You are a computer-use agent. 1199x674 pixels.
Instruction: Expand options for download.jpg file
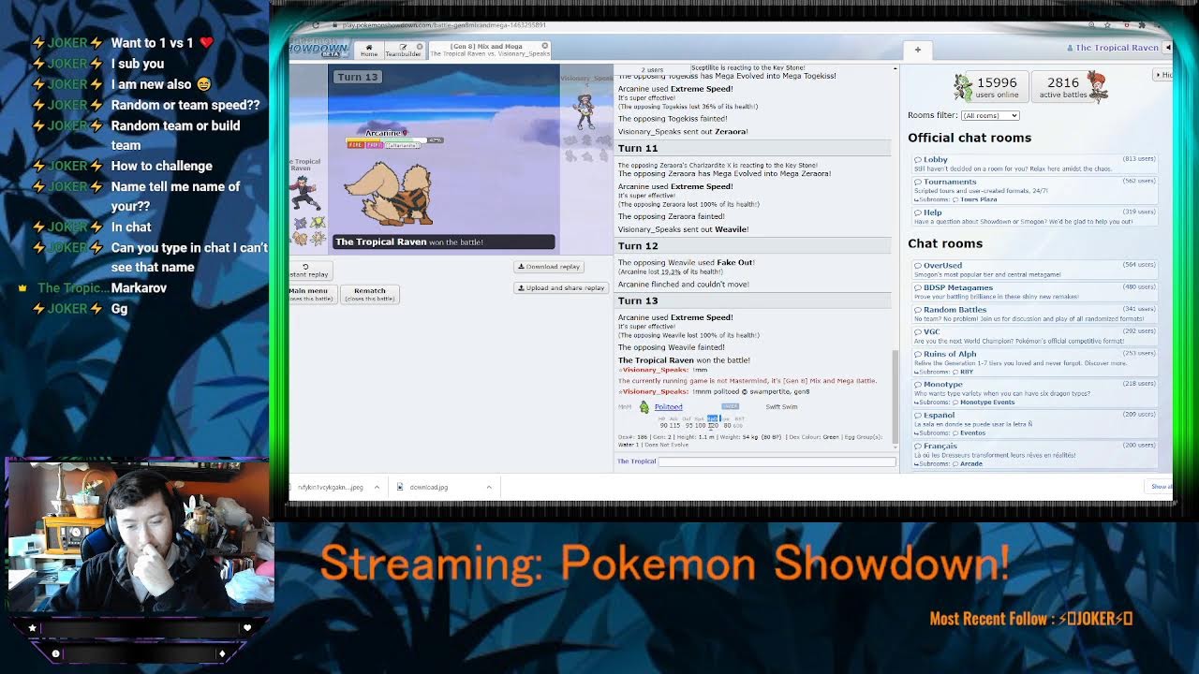(x=488, y=487)
